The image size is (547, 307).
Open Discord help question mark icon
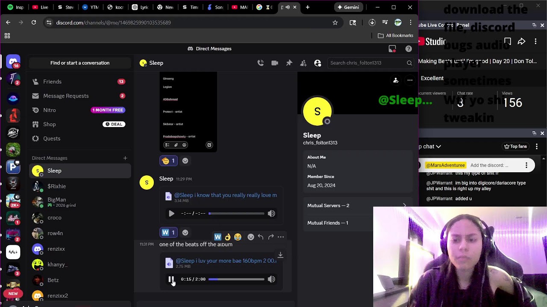click(409, 49)
